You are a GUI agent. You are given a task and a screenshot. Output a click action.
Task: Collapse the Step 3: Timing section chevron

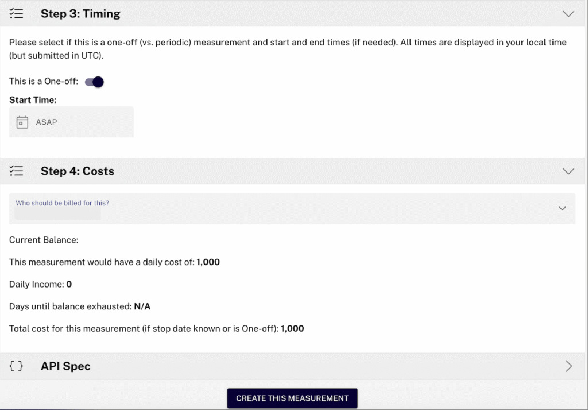(568, 14)
